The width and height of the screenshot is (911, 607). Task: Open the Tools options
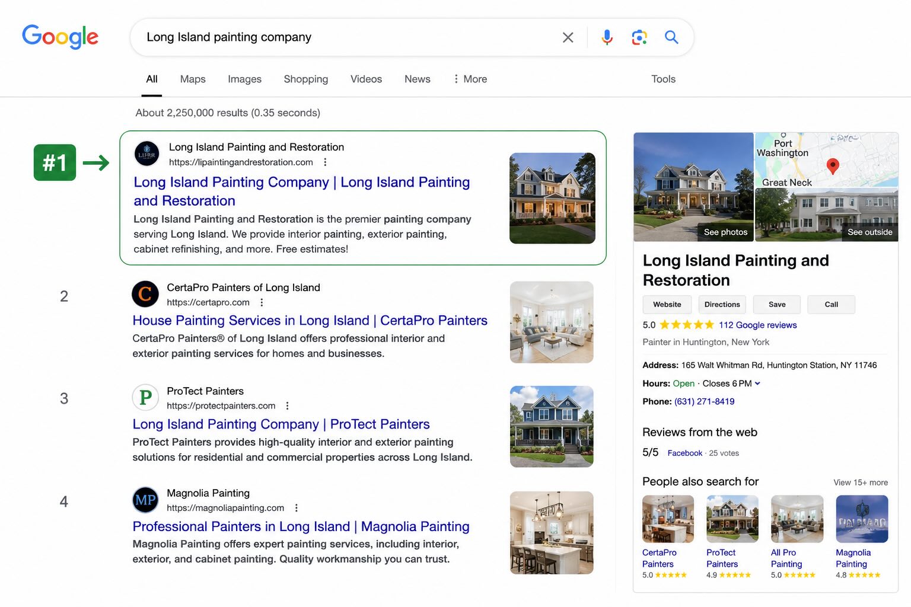[663, 79]
